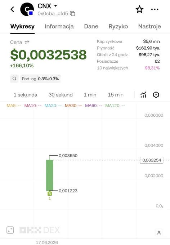
Task: Click the Posiadacze count 62
Action: tap(157, 61)
